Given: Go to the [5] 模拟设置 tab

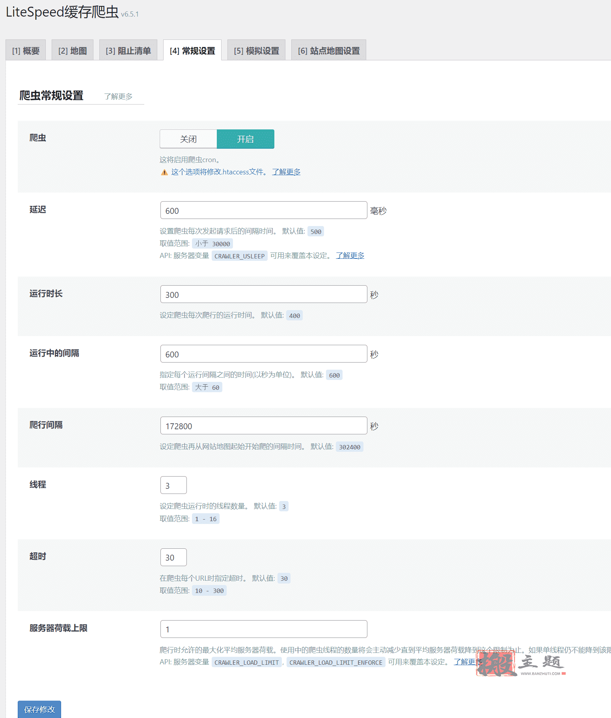Looking at the screenshot, I should pos(256,50).
